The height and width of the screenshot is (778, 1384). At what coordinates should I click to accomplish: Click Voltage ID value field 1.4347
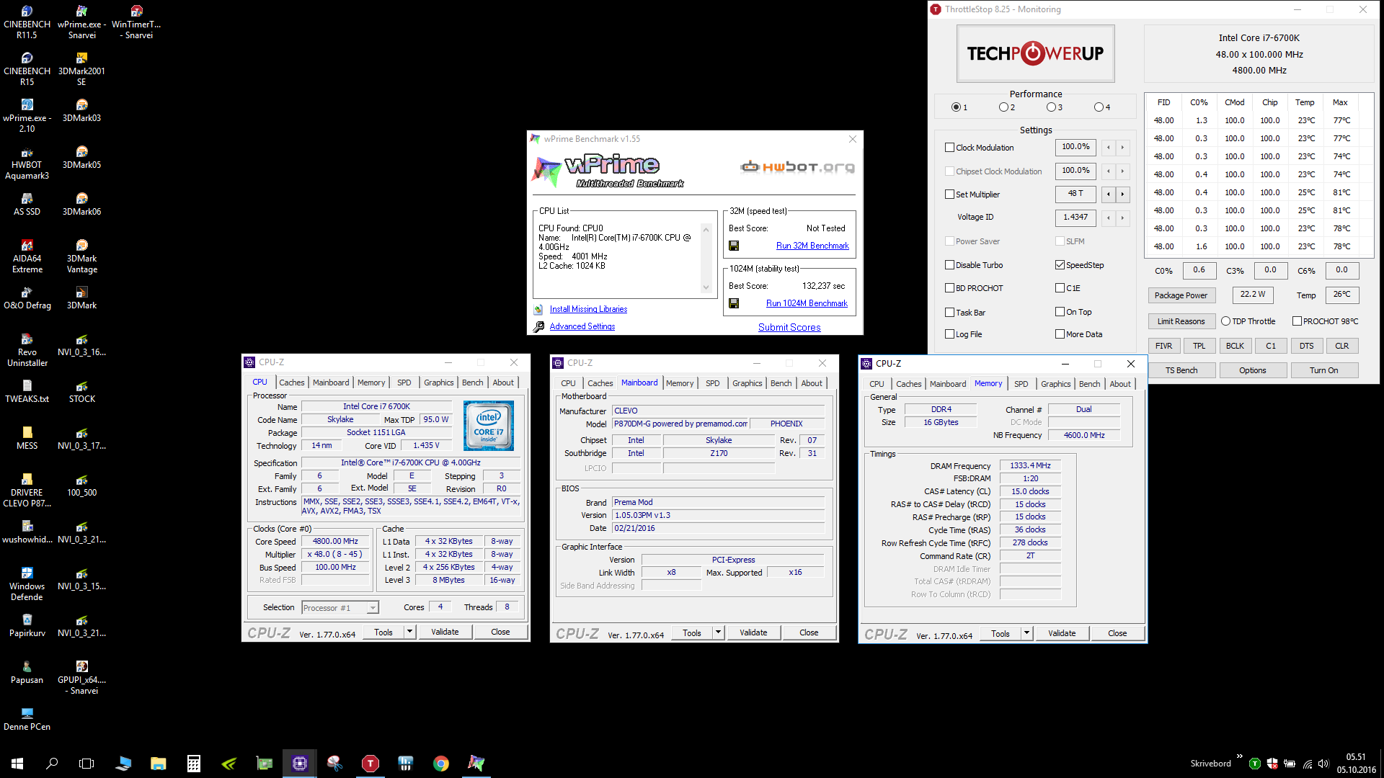[1075, 217]
